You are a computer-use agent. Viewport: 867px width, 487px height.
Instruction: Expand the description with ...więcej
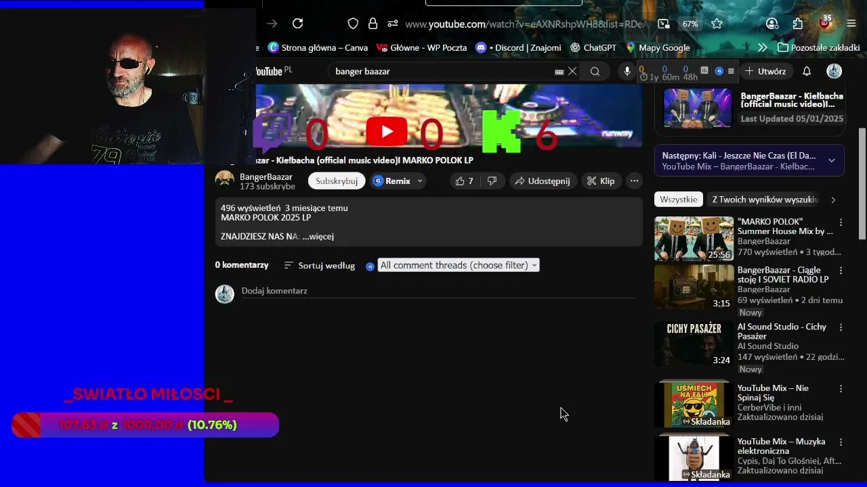[x=318, y=236]
